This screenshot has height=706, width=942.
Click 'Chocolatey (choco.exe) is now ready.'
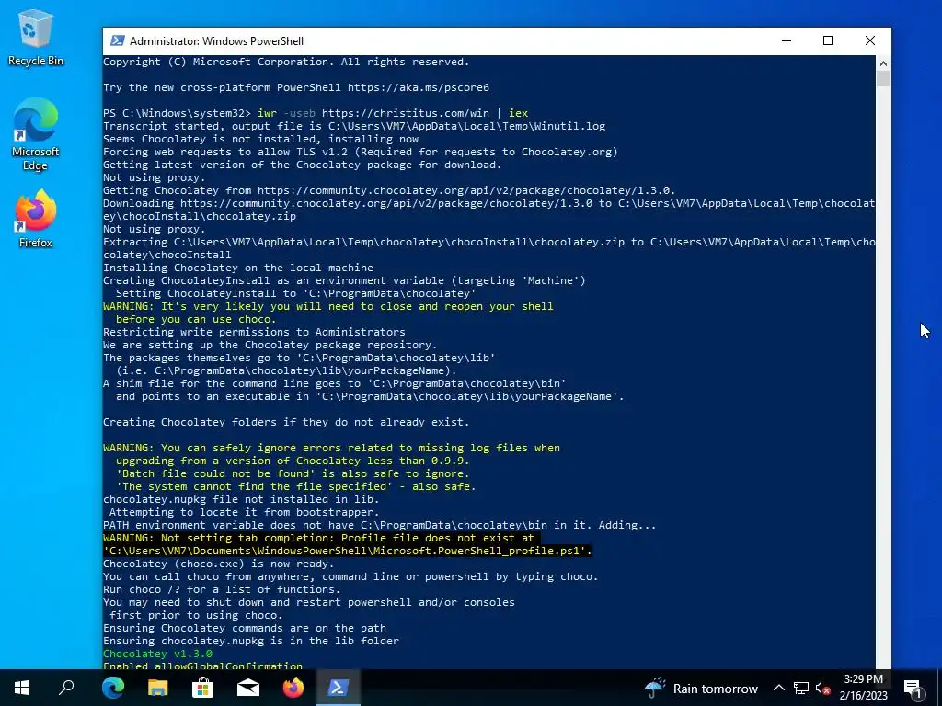tap(219, 564)
